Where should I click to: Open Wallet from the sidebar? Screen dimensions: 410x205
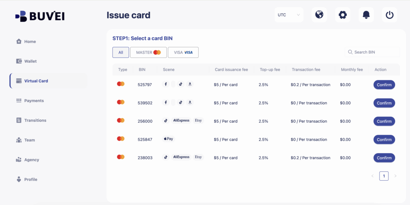(30, 61)
